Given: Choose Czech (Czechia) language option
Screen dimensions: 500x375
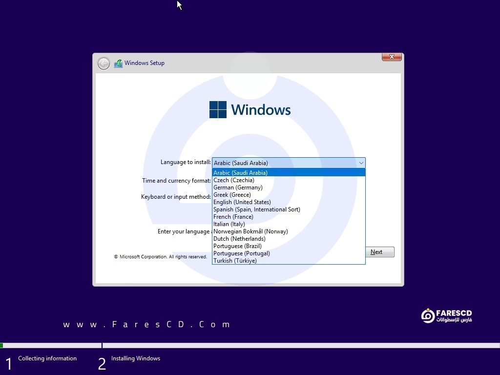Looking at the screenshot, I should tap(289, 180).
